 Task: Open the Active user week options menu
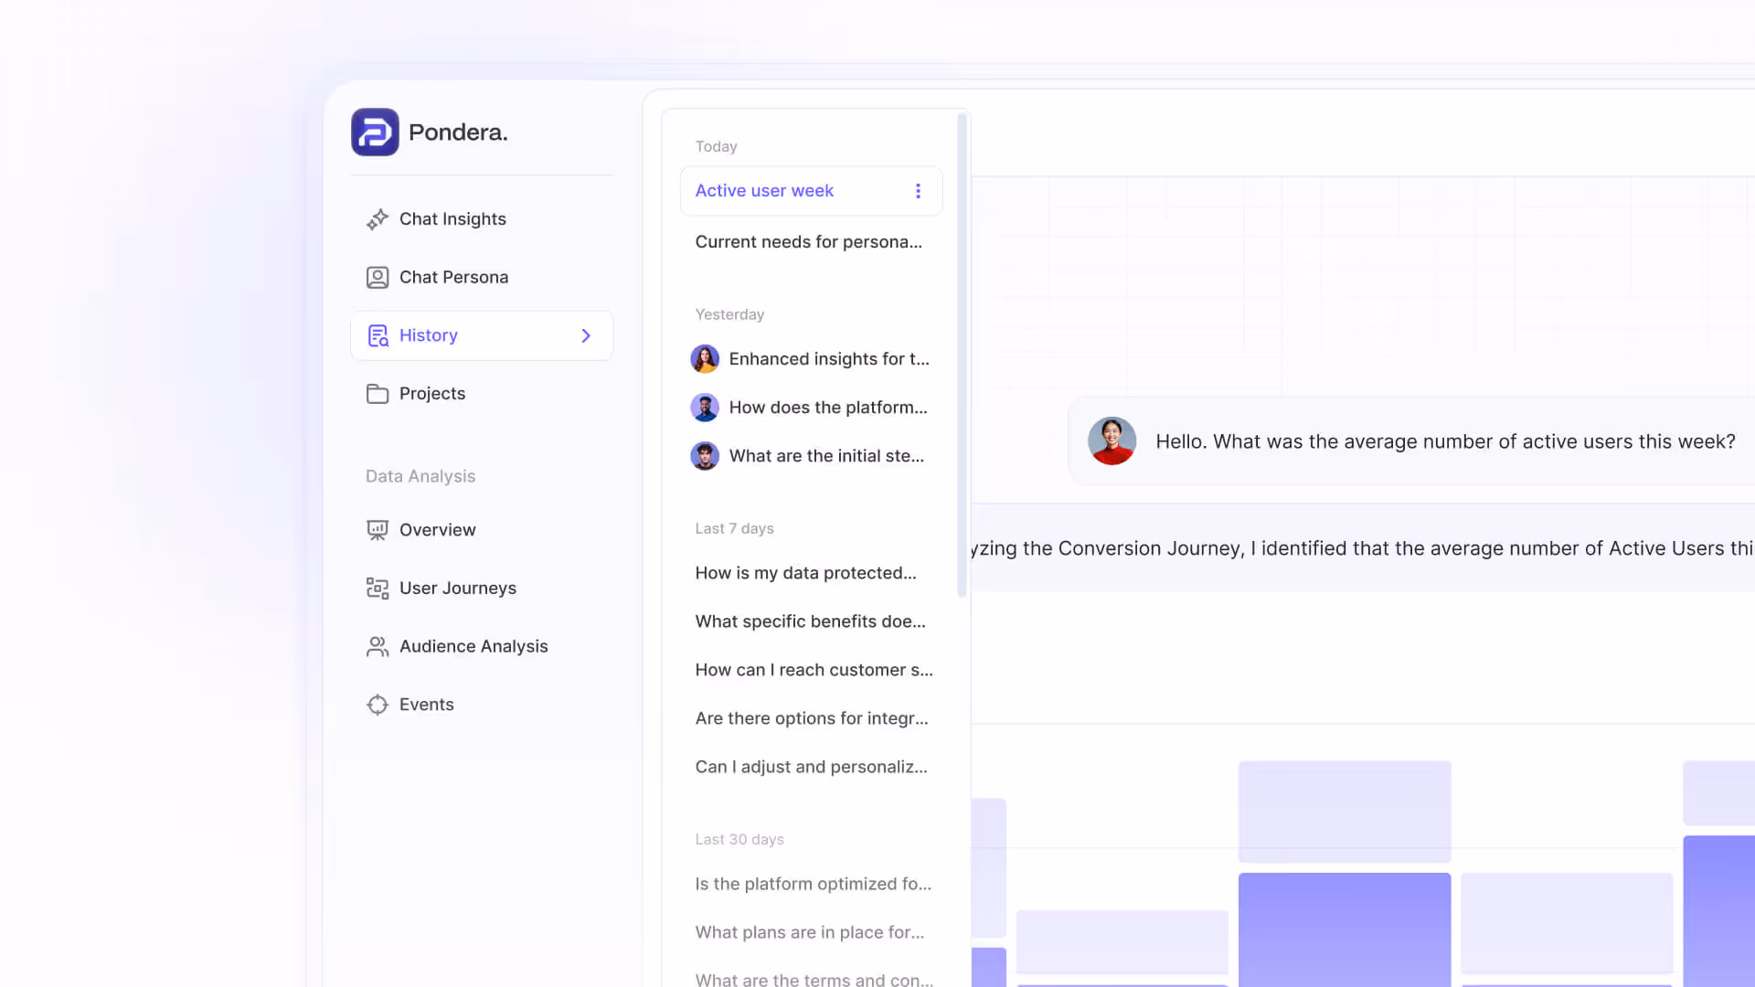click(919, 191)
